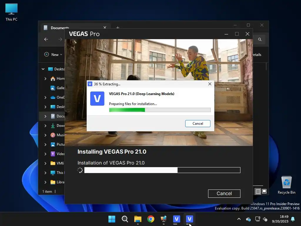This screenshot has width=301, height=226.
Task: Expand the OneDrive tree node
Action: (46, 97)
